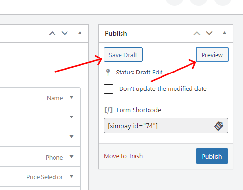The image size is (243, 190).
Task: Move Publish panel up
Action: (197, 33)
